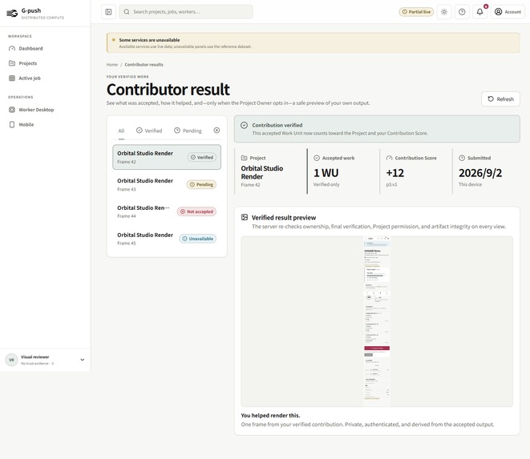Click the Active job grid icon
Image resolution: width=530 pixels, height=459 pixels.
pos(12,78)
